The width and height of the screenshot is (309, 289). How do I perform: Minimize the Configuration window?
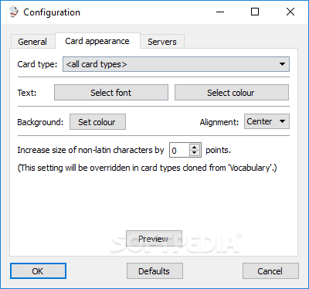(220, 12)
